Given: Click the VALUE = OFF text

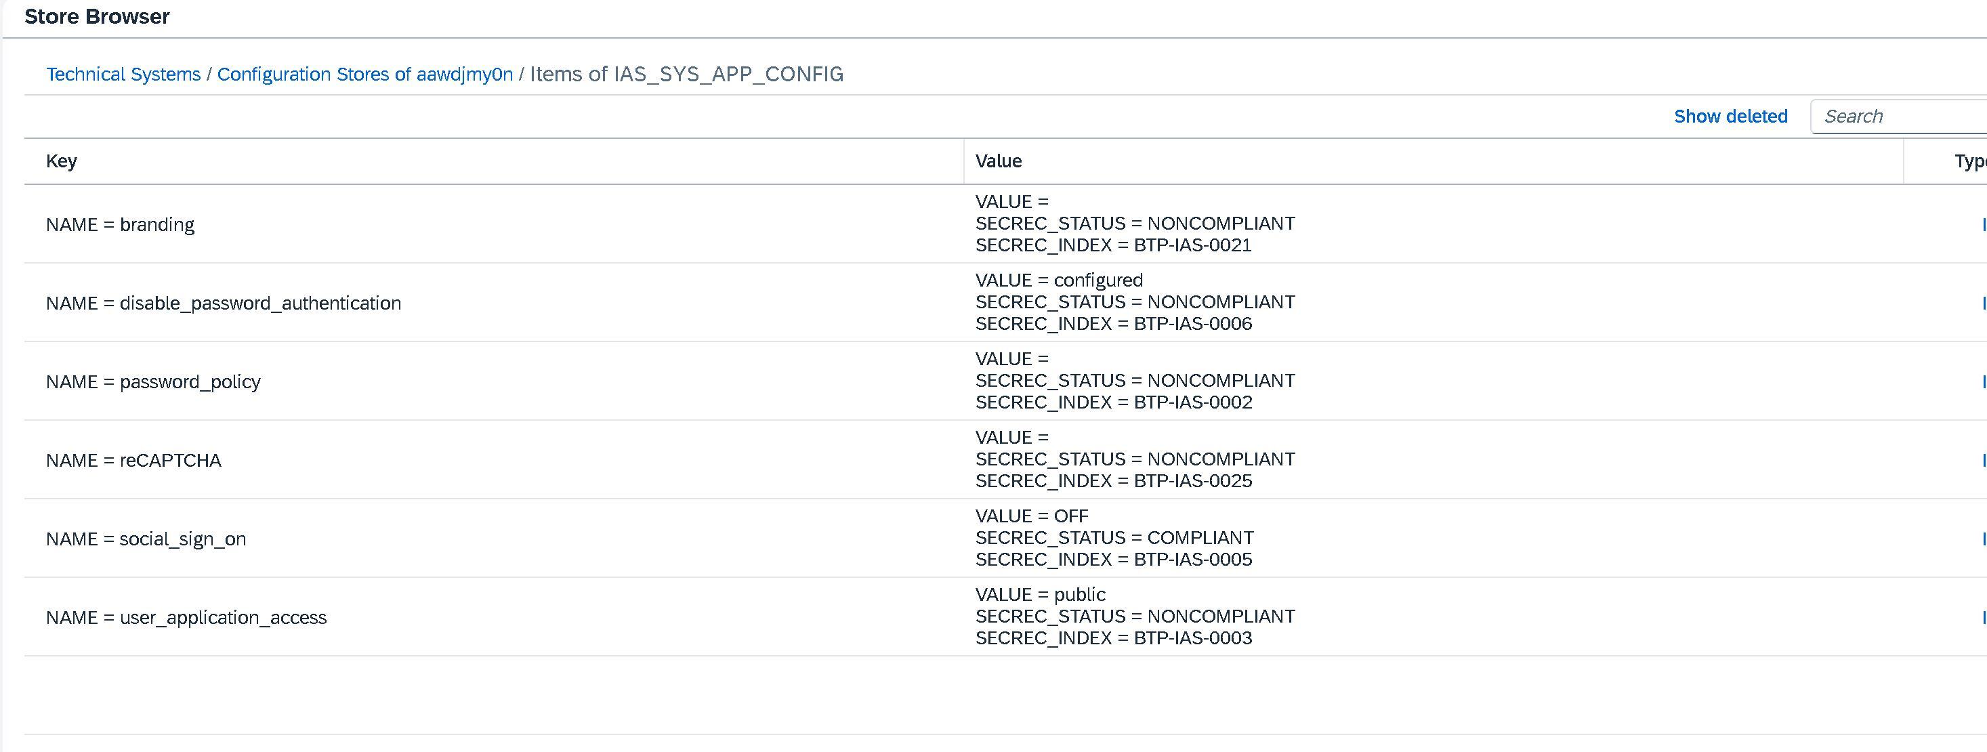Looking at the screenshot, I should click(1032, 516).
